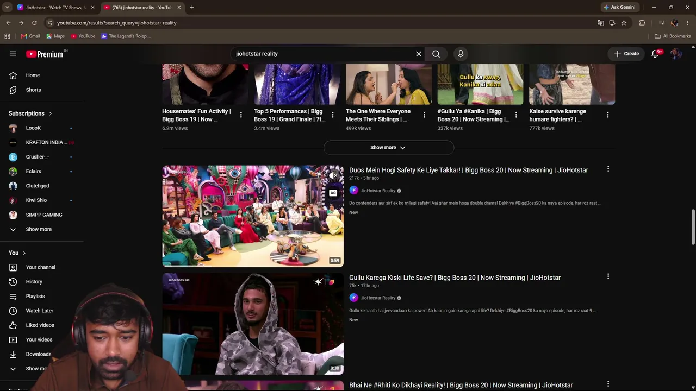Open JioHotstar Reality channel on Gullu video
The height and width of the screenshot is (391, 696).
(x=378, y=298)
